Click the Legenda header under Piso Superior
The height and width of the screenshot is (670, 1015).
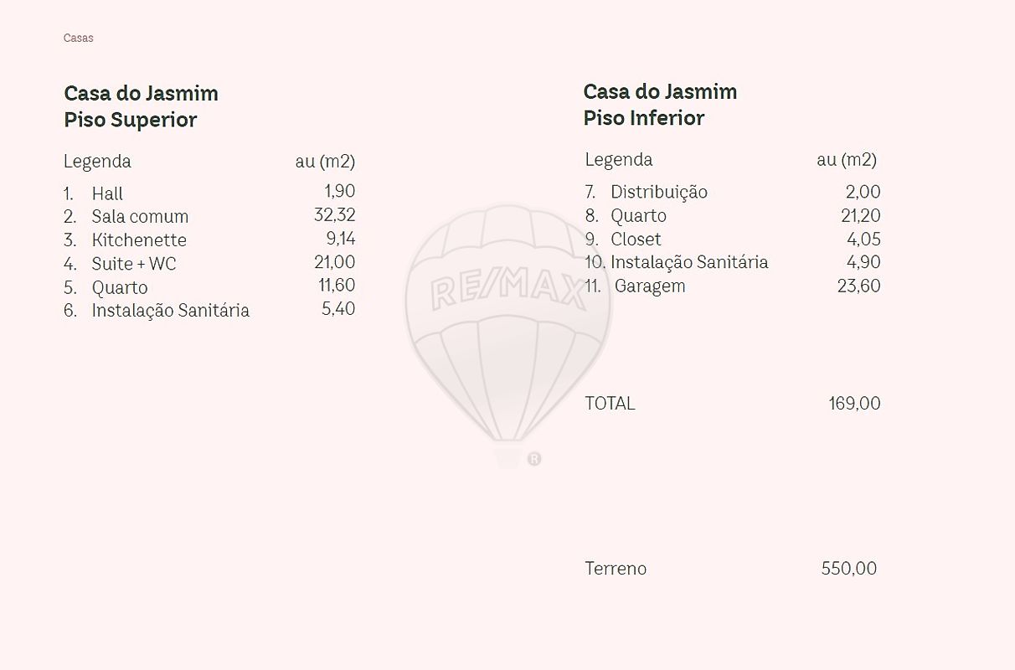pos(97,161)
